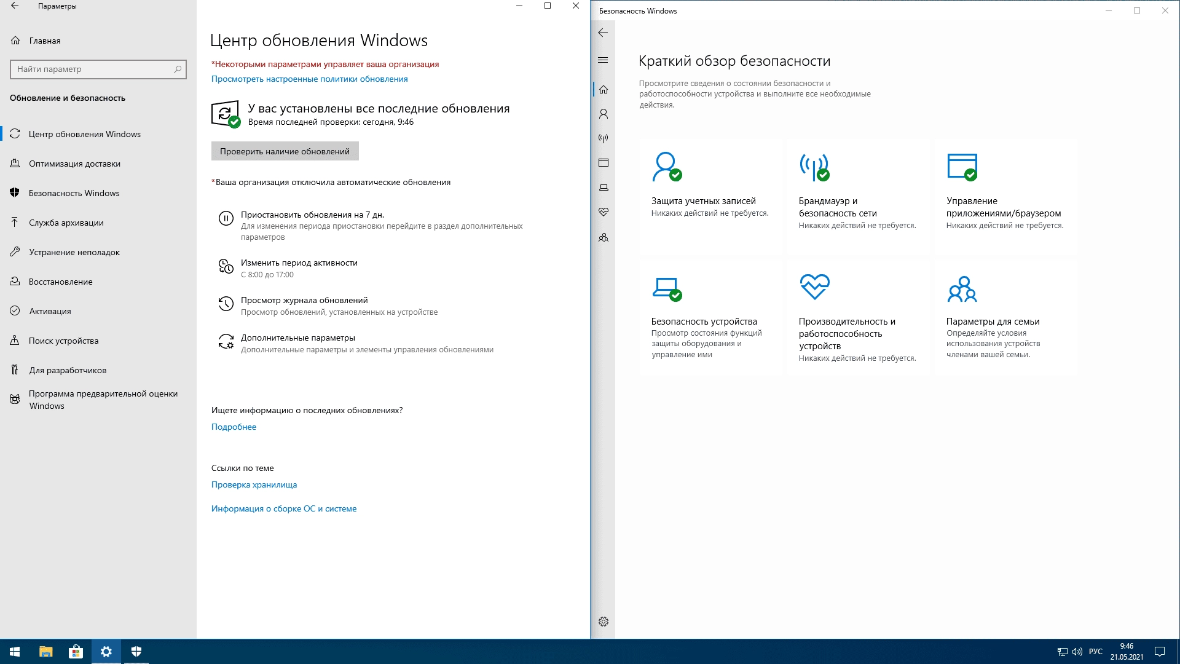The width and height of the screenshot is (1180, 664).
Task: Select the device performance heart sidebar icon
Action: (x=604, y=212)
